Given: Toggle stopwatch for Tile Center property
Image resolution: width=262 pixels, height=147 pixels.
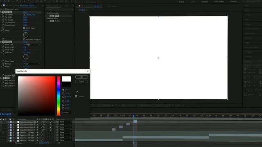Looking at the screenshot, I should (x=3, y=15).
